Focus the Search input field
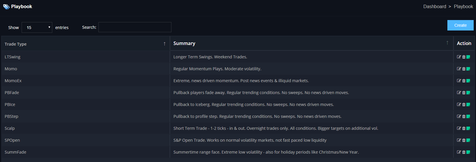 [x=135, y=27]
